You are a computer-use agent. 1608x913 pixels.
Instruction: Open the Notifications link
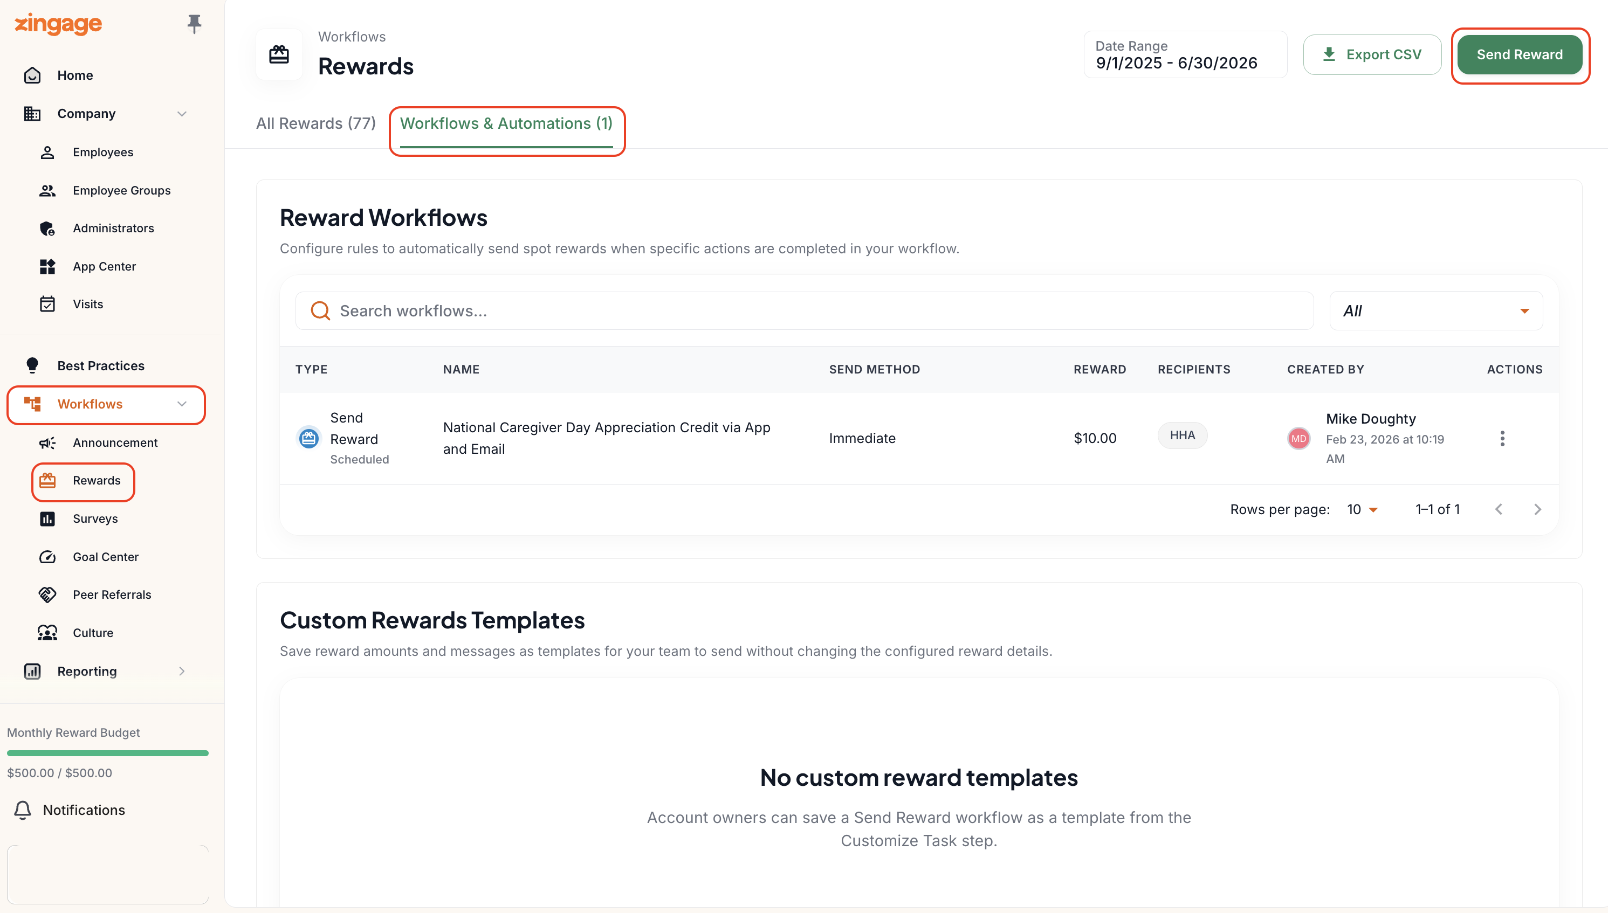point(84,810)
